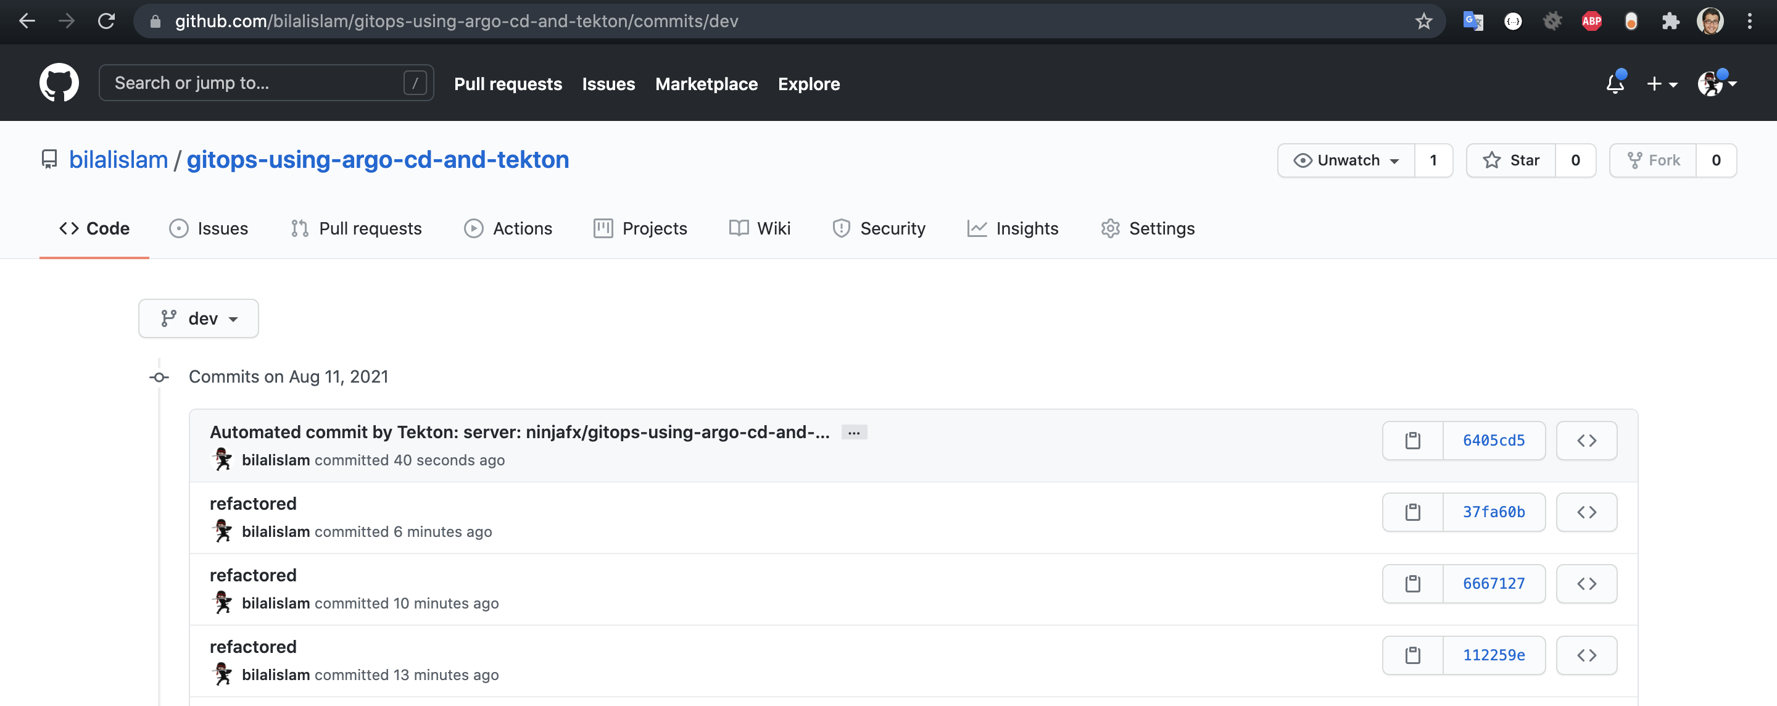Copy the full SHA for 37fa60b
Viewport: 1777px width, 706px height.
pos(1413,512)
